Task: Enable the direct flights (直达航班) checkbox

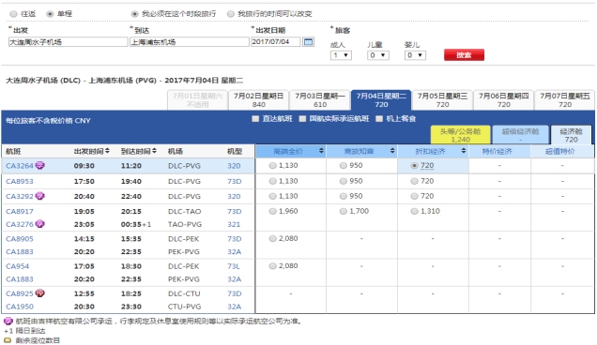Action: tap(255, 119)
